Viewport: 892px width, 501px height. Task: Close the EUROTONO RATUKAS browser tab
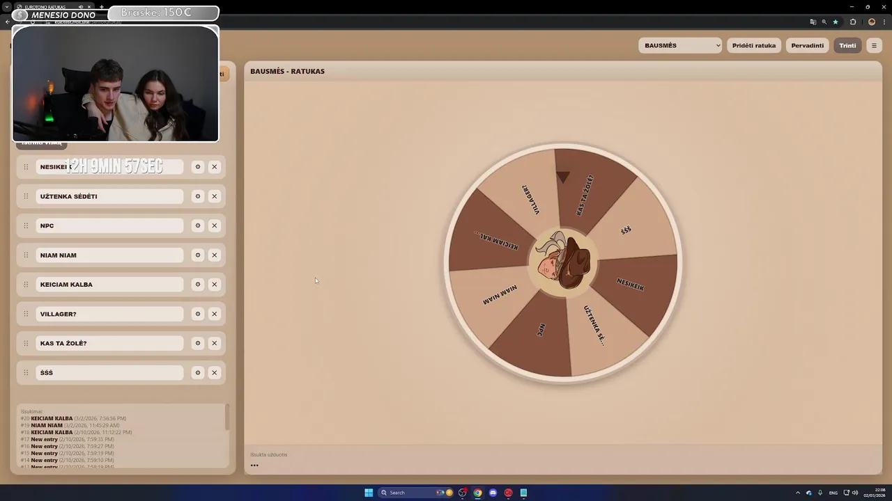coord(89,7)
